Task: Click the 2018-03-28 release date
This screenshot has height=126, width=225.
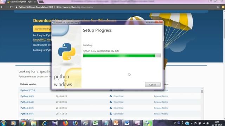Action: (x=62, y=96)
